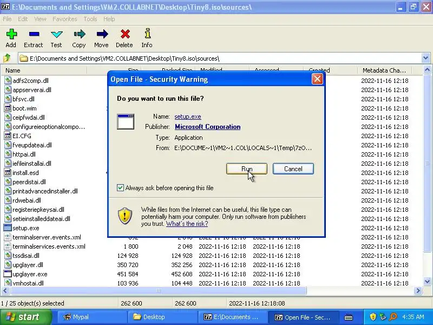Sort by the Name column header
Image resolution: width=433 pixels, height=325 pixels.
pos(44,70)
